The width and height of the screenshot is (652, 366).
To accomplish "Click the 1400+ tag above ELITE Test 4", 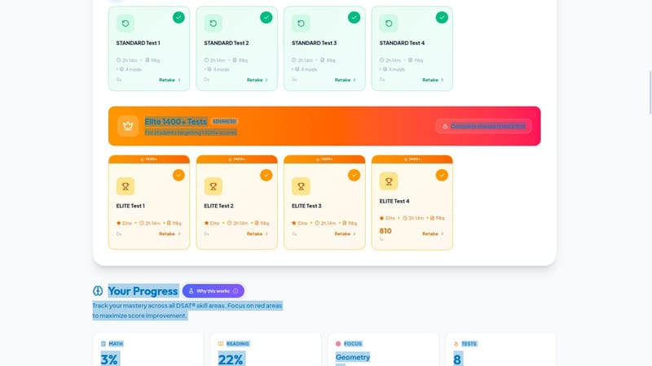I will 412,159.
